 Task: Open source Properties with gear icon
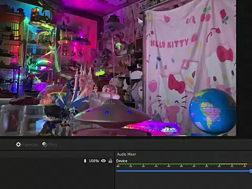pyautogui.click(x=27, y=144)
